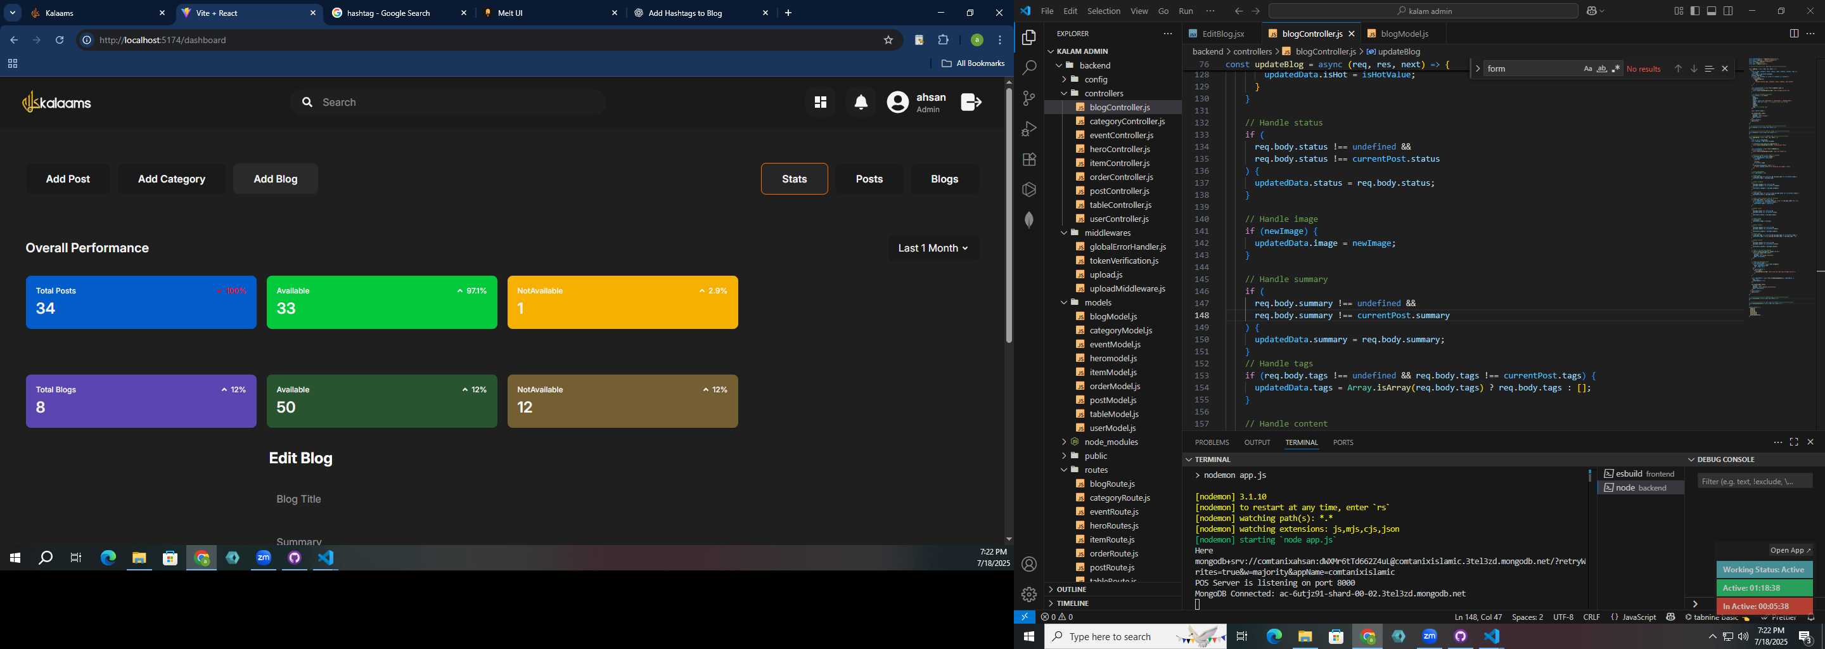
Task: Toggle Find in Selection option
Action: tap(1710, 68)
